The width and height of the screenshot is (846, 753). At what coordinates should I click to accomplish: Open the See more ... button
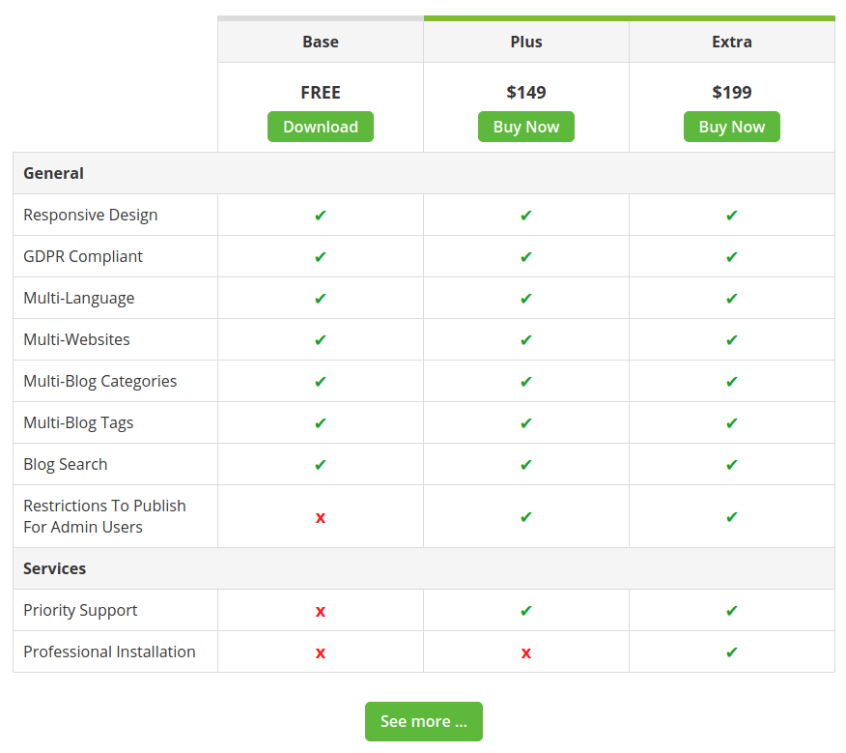[x=424, y=722]
